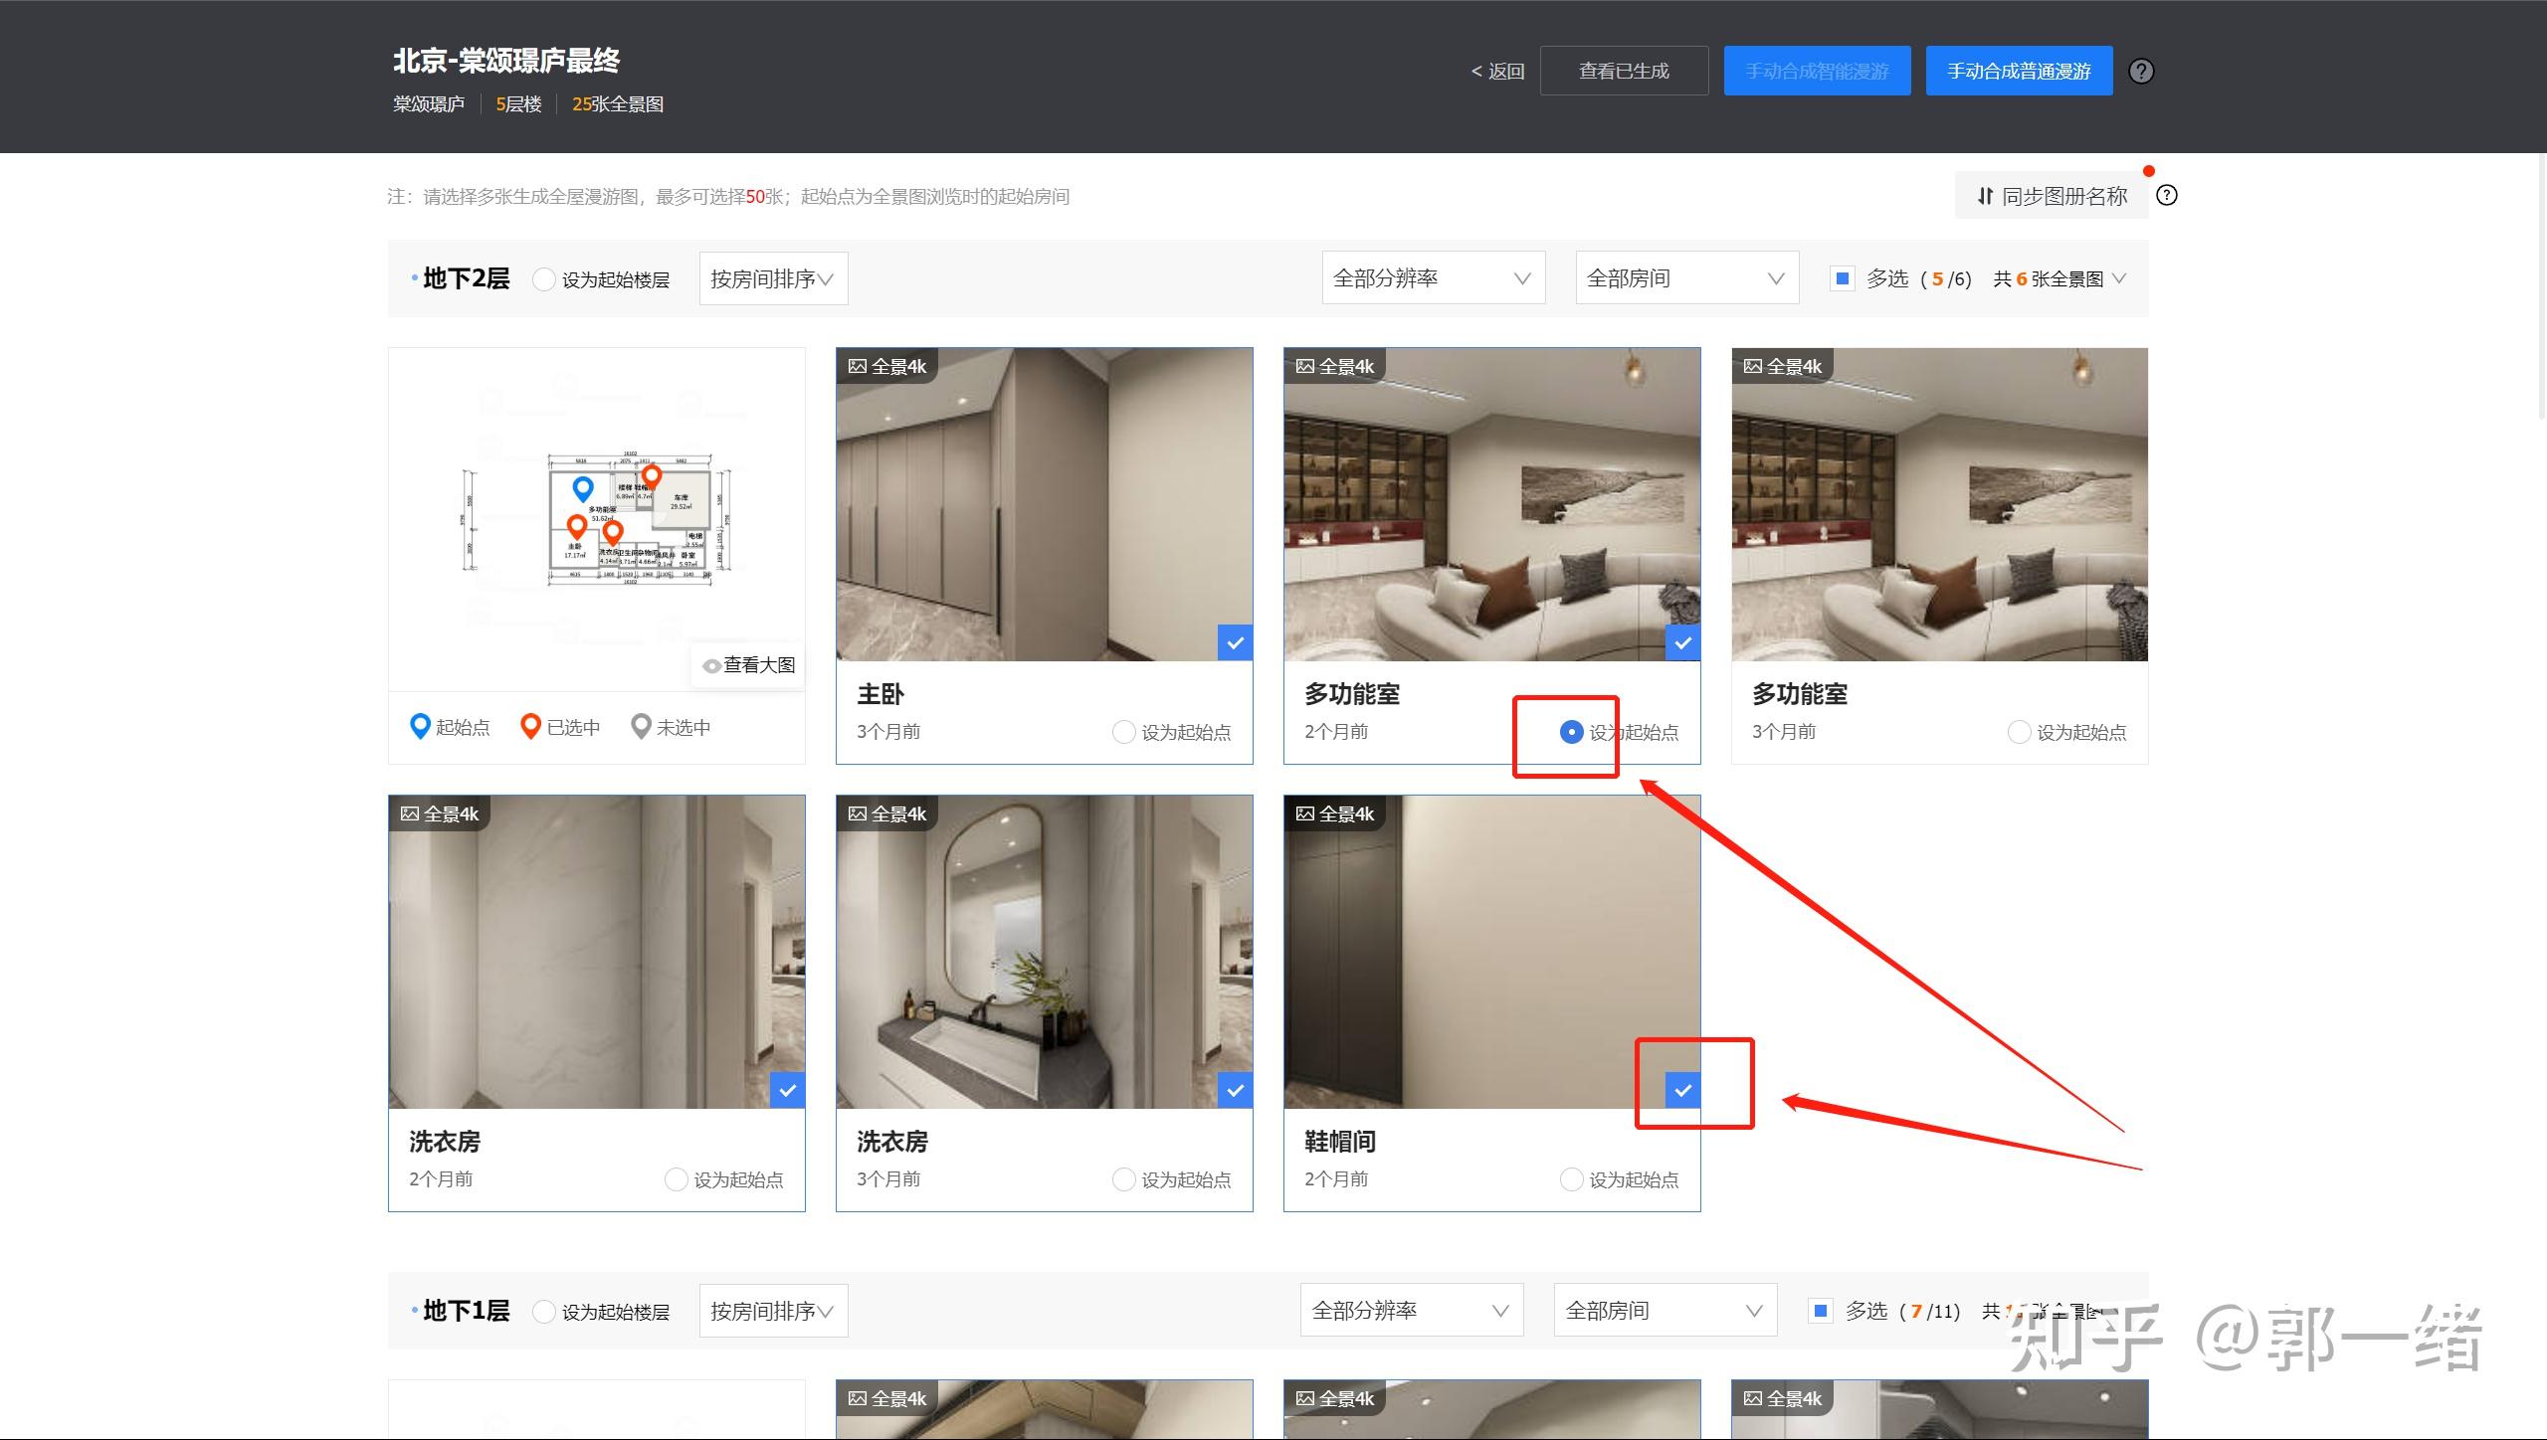Open 洗衣房 2个月前 panorama thumbnail
The height and width of the screenshot is (1440, 2547).
pyautogui.click(x=596, y=952)
